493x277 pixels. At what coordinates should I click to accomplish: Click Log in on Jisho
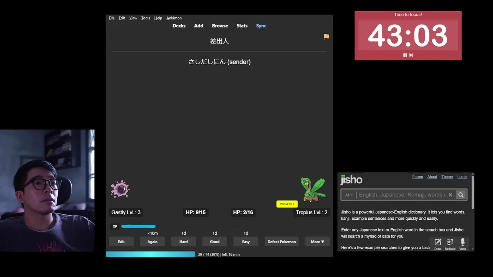[x=462, y=177]
